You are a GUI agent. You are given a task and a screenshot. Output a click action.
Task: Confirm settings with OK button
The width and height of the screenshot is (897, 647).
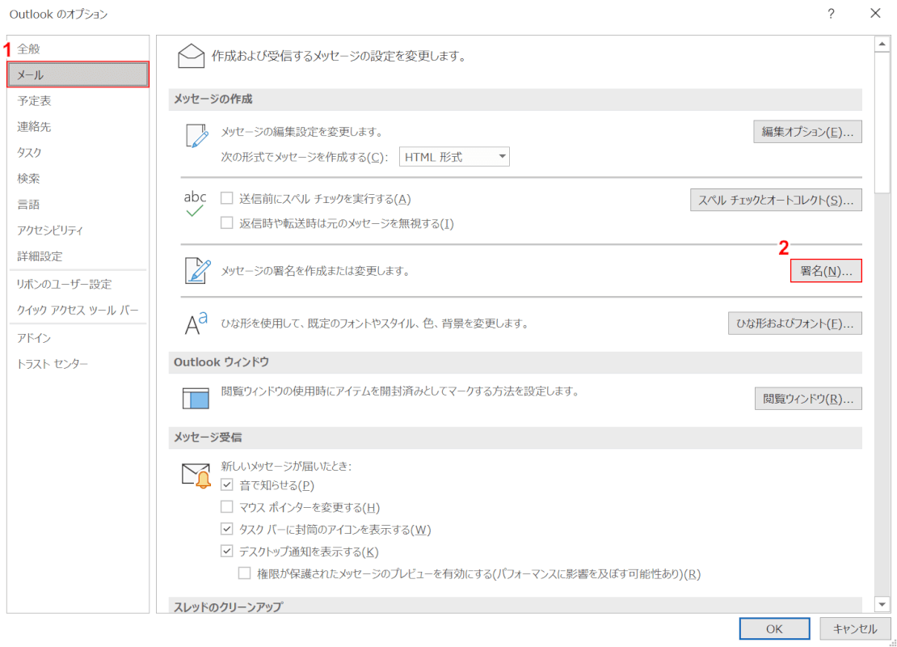coord(774,628)
